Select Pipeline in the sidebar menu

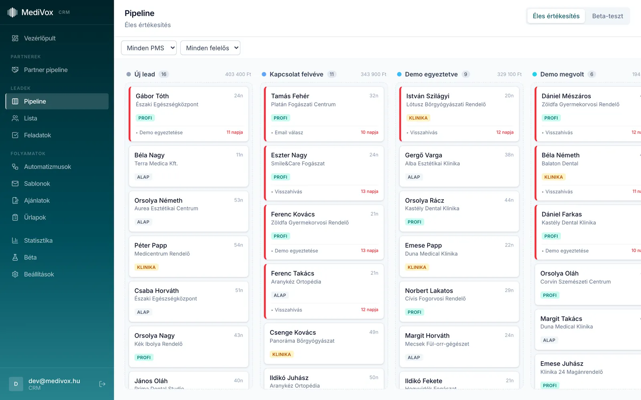(57, 102)
